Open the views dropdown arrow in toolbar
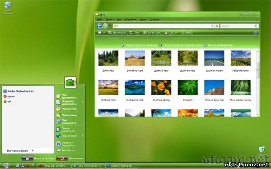Image resolution: width=271 pixels, height=169 pixels. 104,33
